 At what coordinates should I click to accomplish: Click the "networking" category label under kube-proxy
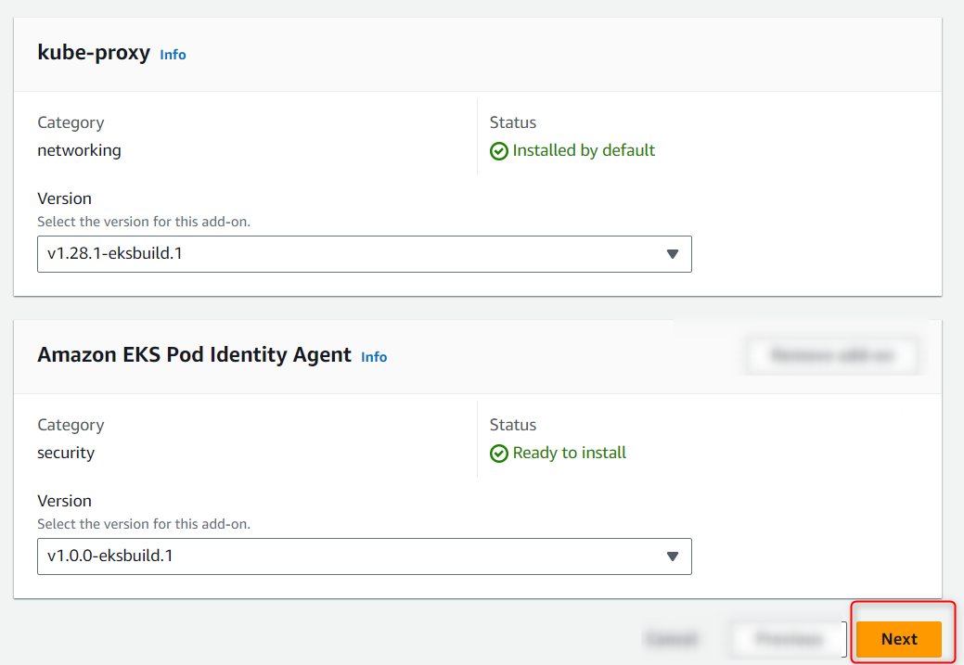tap(79, 149)
